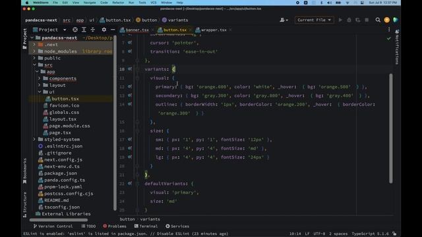422x237 pixels.
Task: Open the TODO tool window
Action: [88, 226]
